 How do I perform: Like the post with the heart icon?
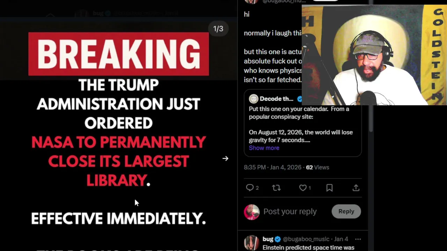point(303,188)
